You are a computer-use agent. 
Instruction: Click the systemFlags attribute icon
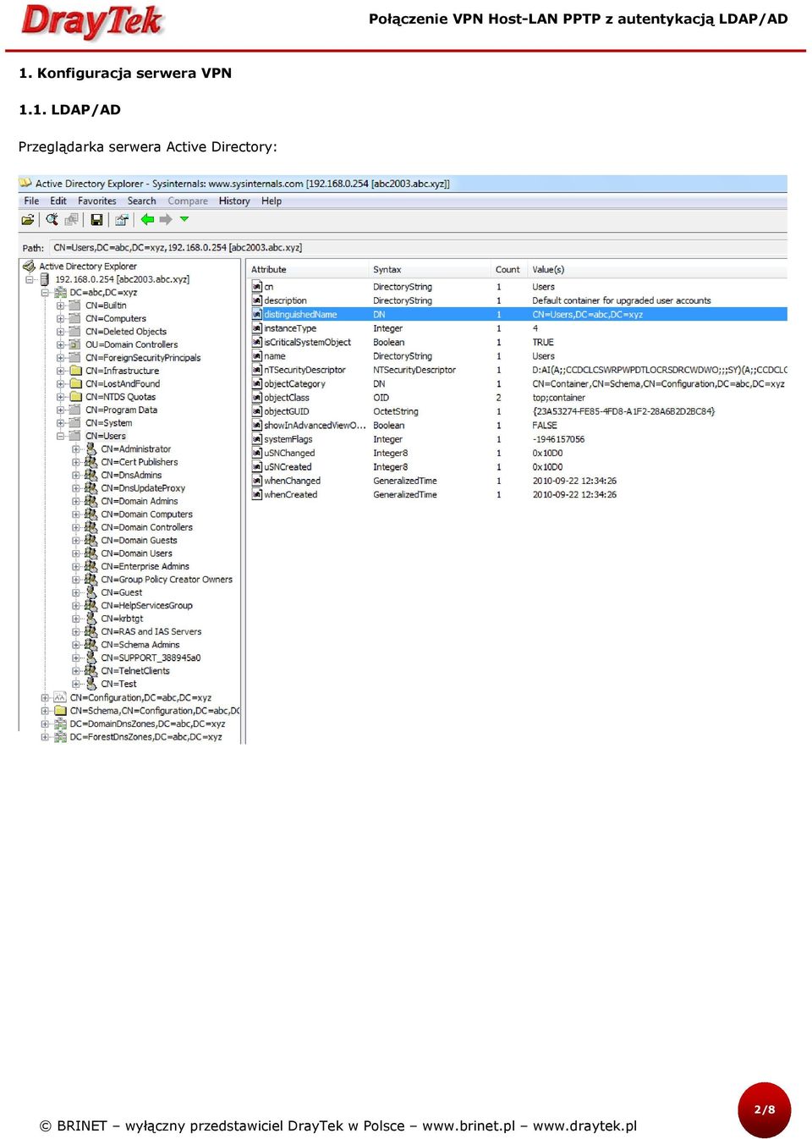(x=257, y=439)
